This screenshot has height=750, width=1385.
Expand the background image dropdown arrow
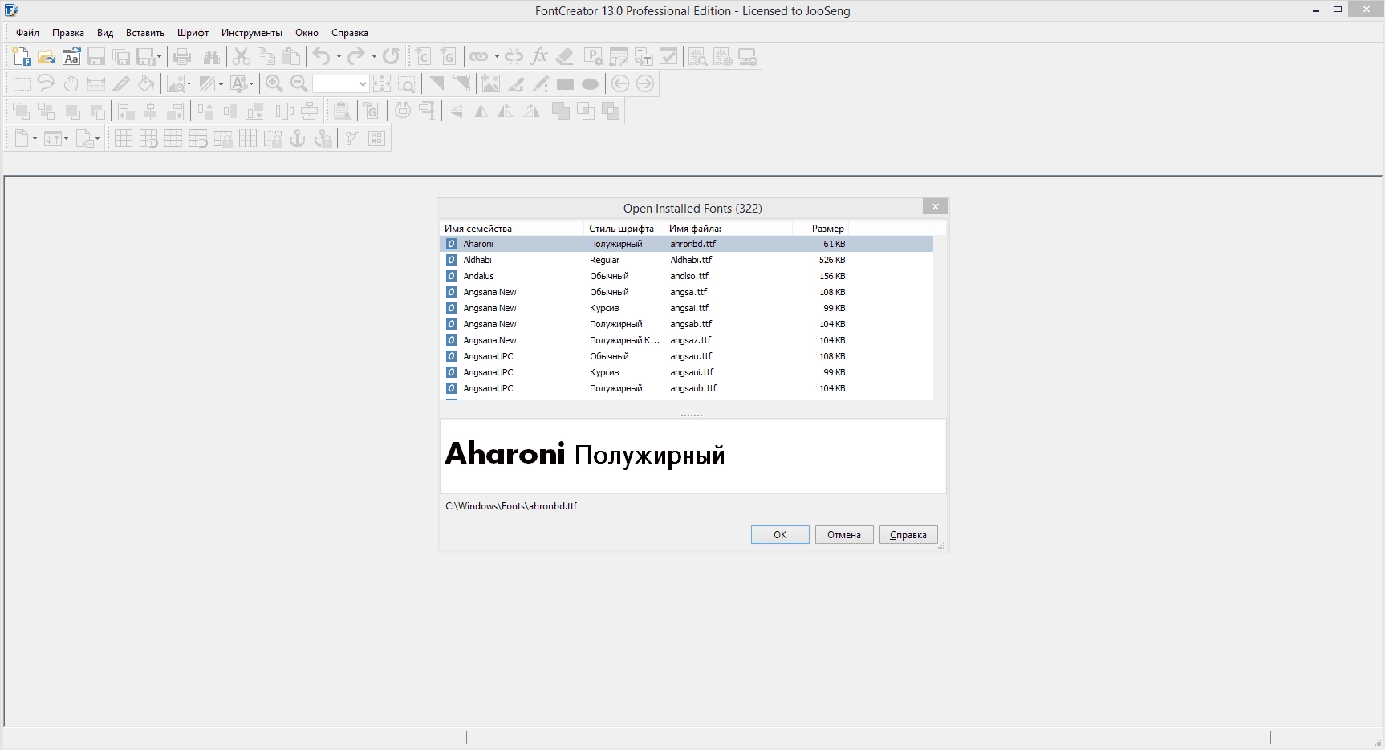tap(189, 83)
